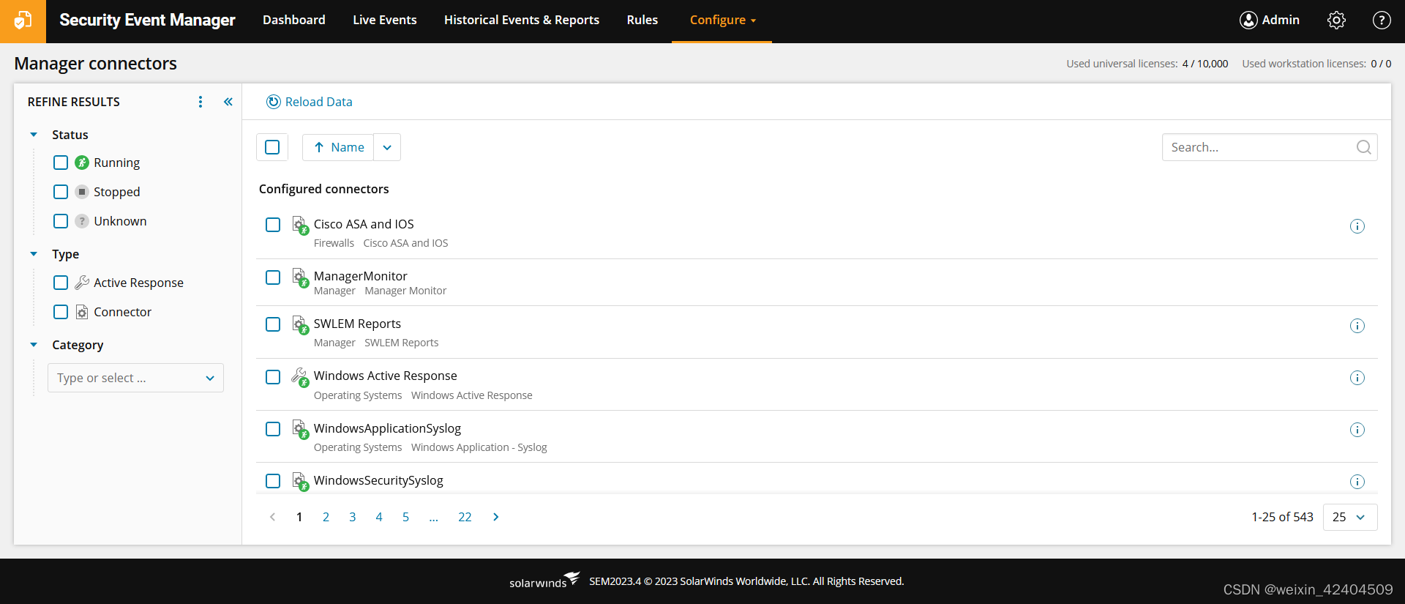Click the SolarWinds orange logo icon
The image size is (1405, 604).
[23, 20]
